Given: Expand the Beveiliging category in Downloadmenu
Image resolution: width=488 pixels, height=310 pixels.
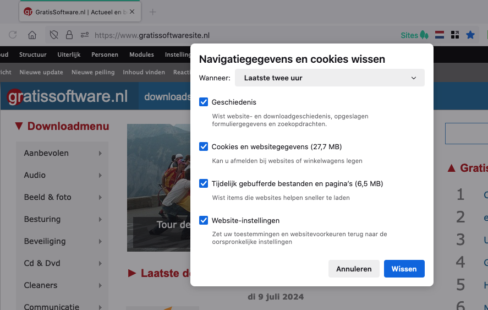Looking at the screenshot, I should 62,241.
